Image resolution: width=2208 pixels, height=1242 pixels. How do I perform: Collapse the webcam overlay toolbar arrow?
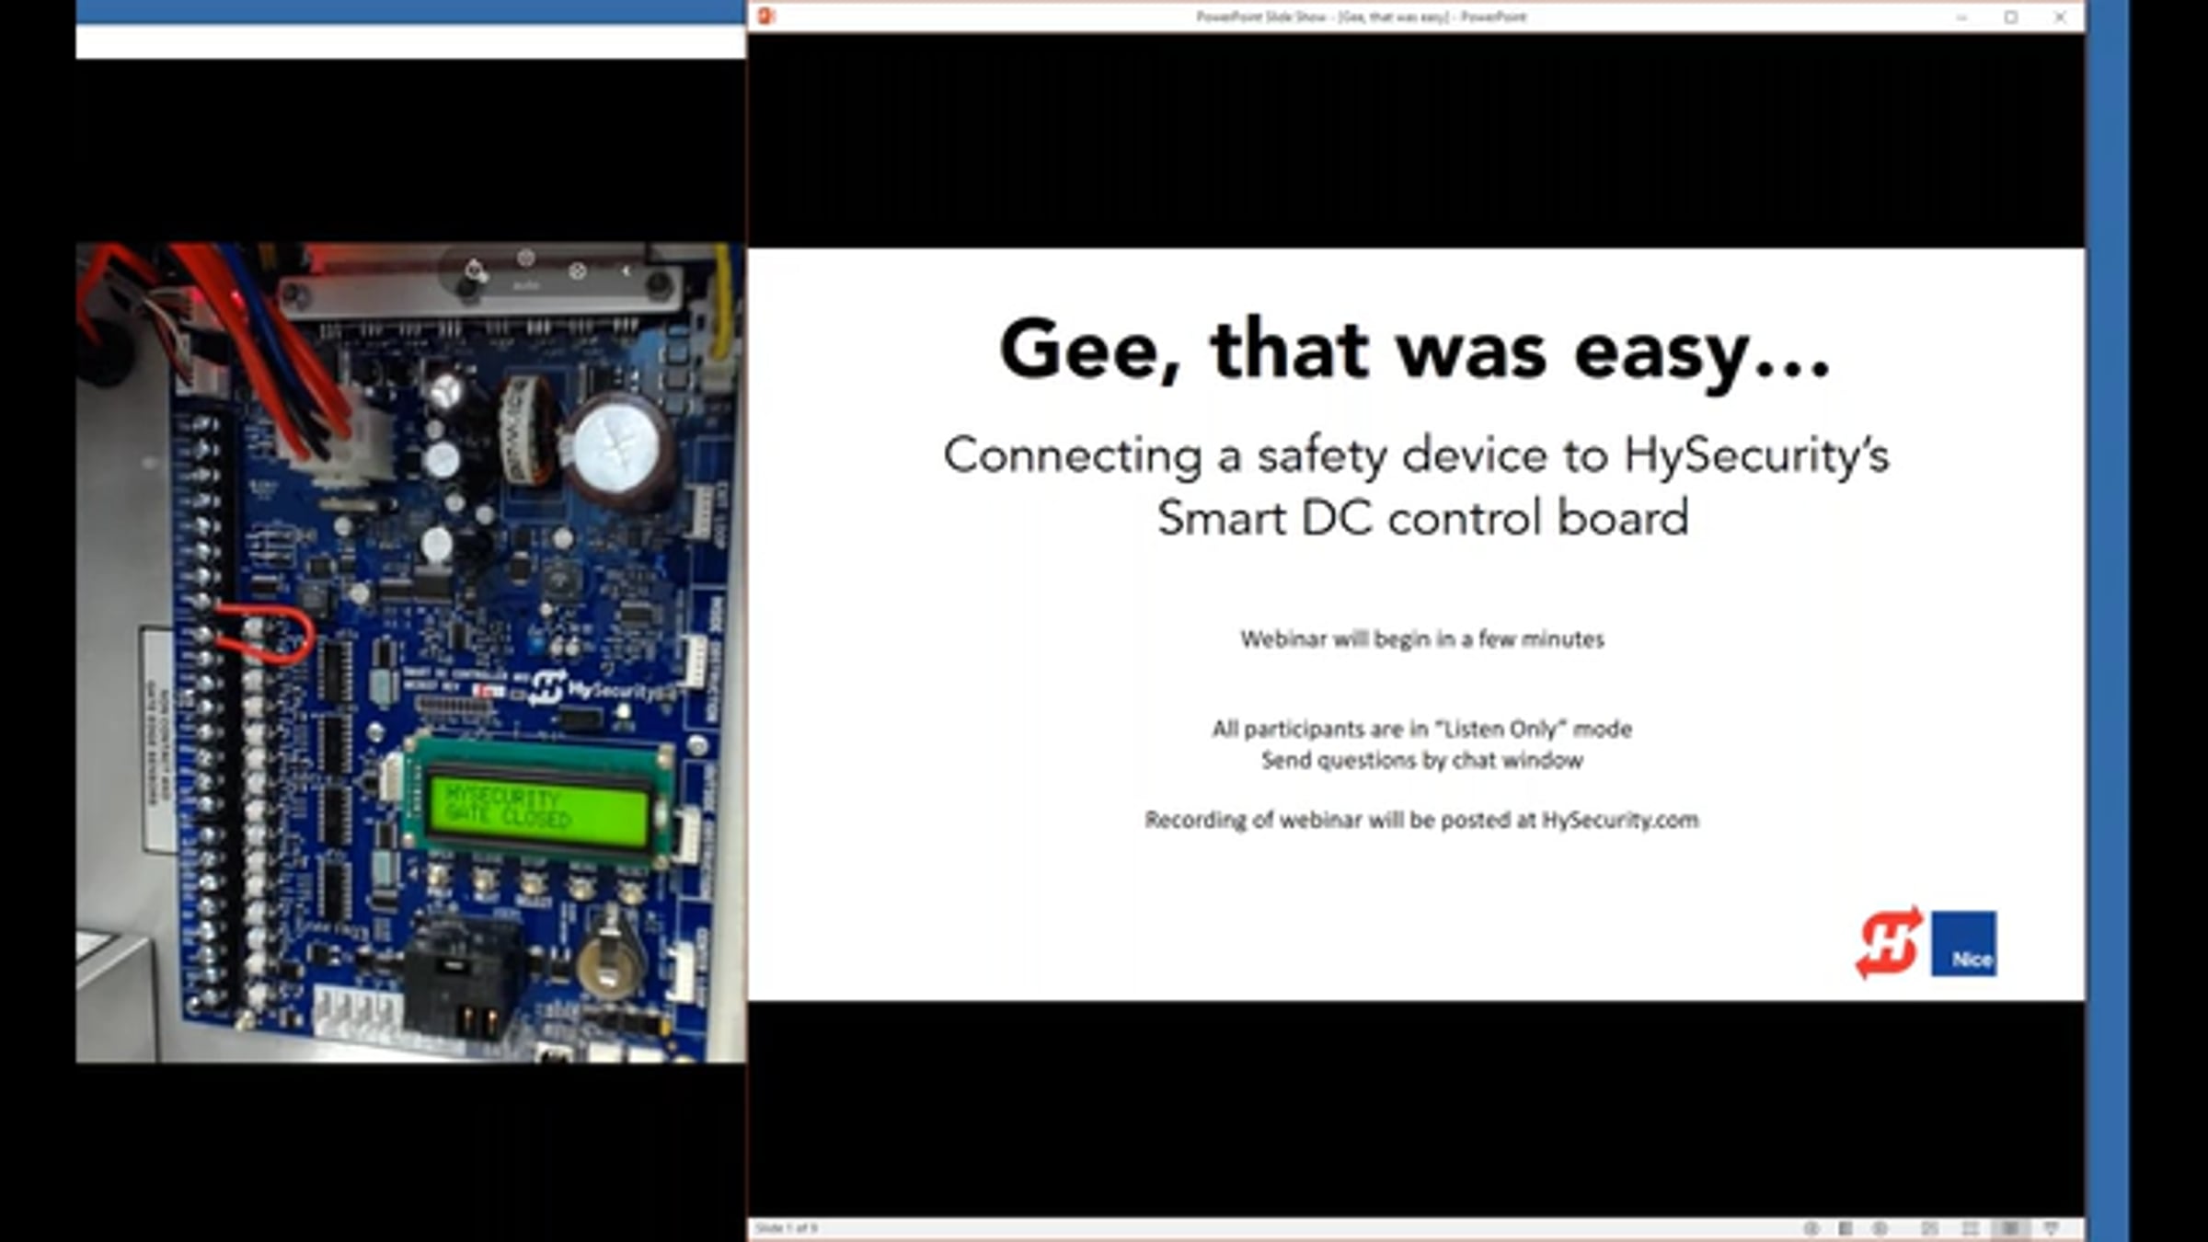[x=626, y=271]
